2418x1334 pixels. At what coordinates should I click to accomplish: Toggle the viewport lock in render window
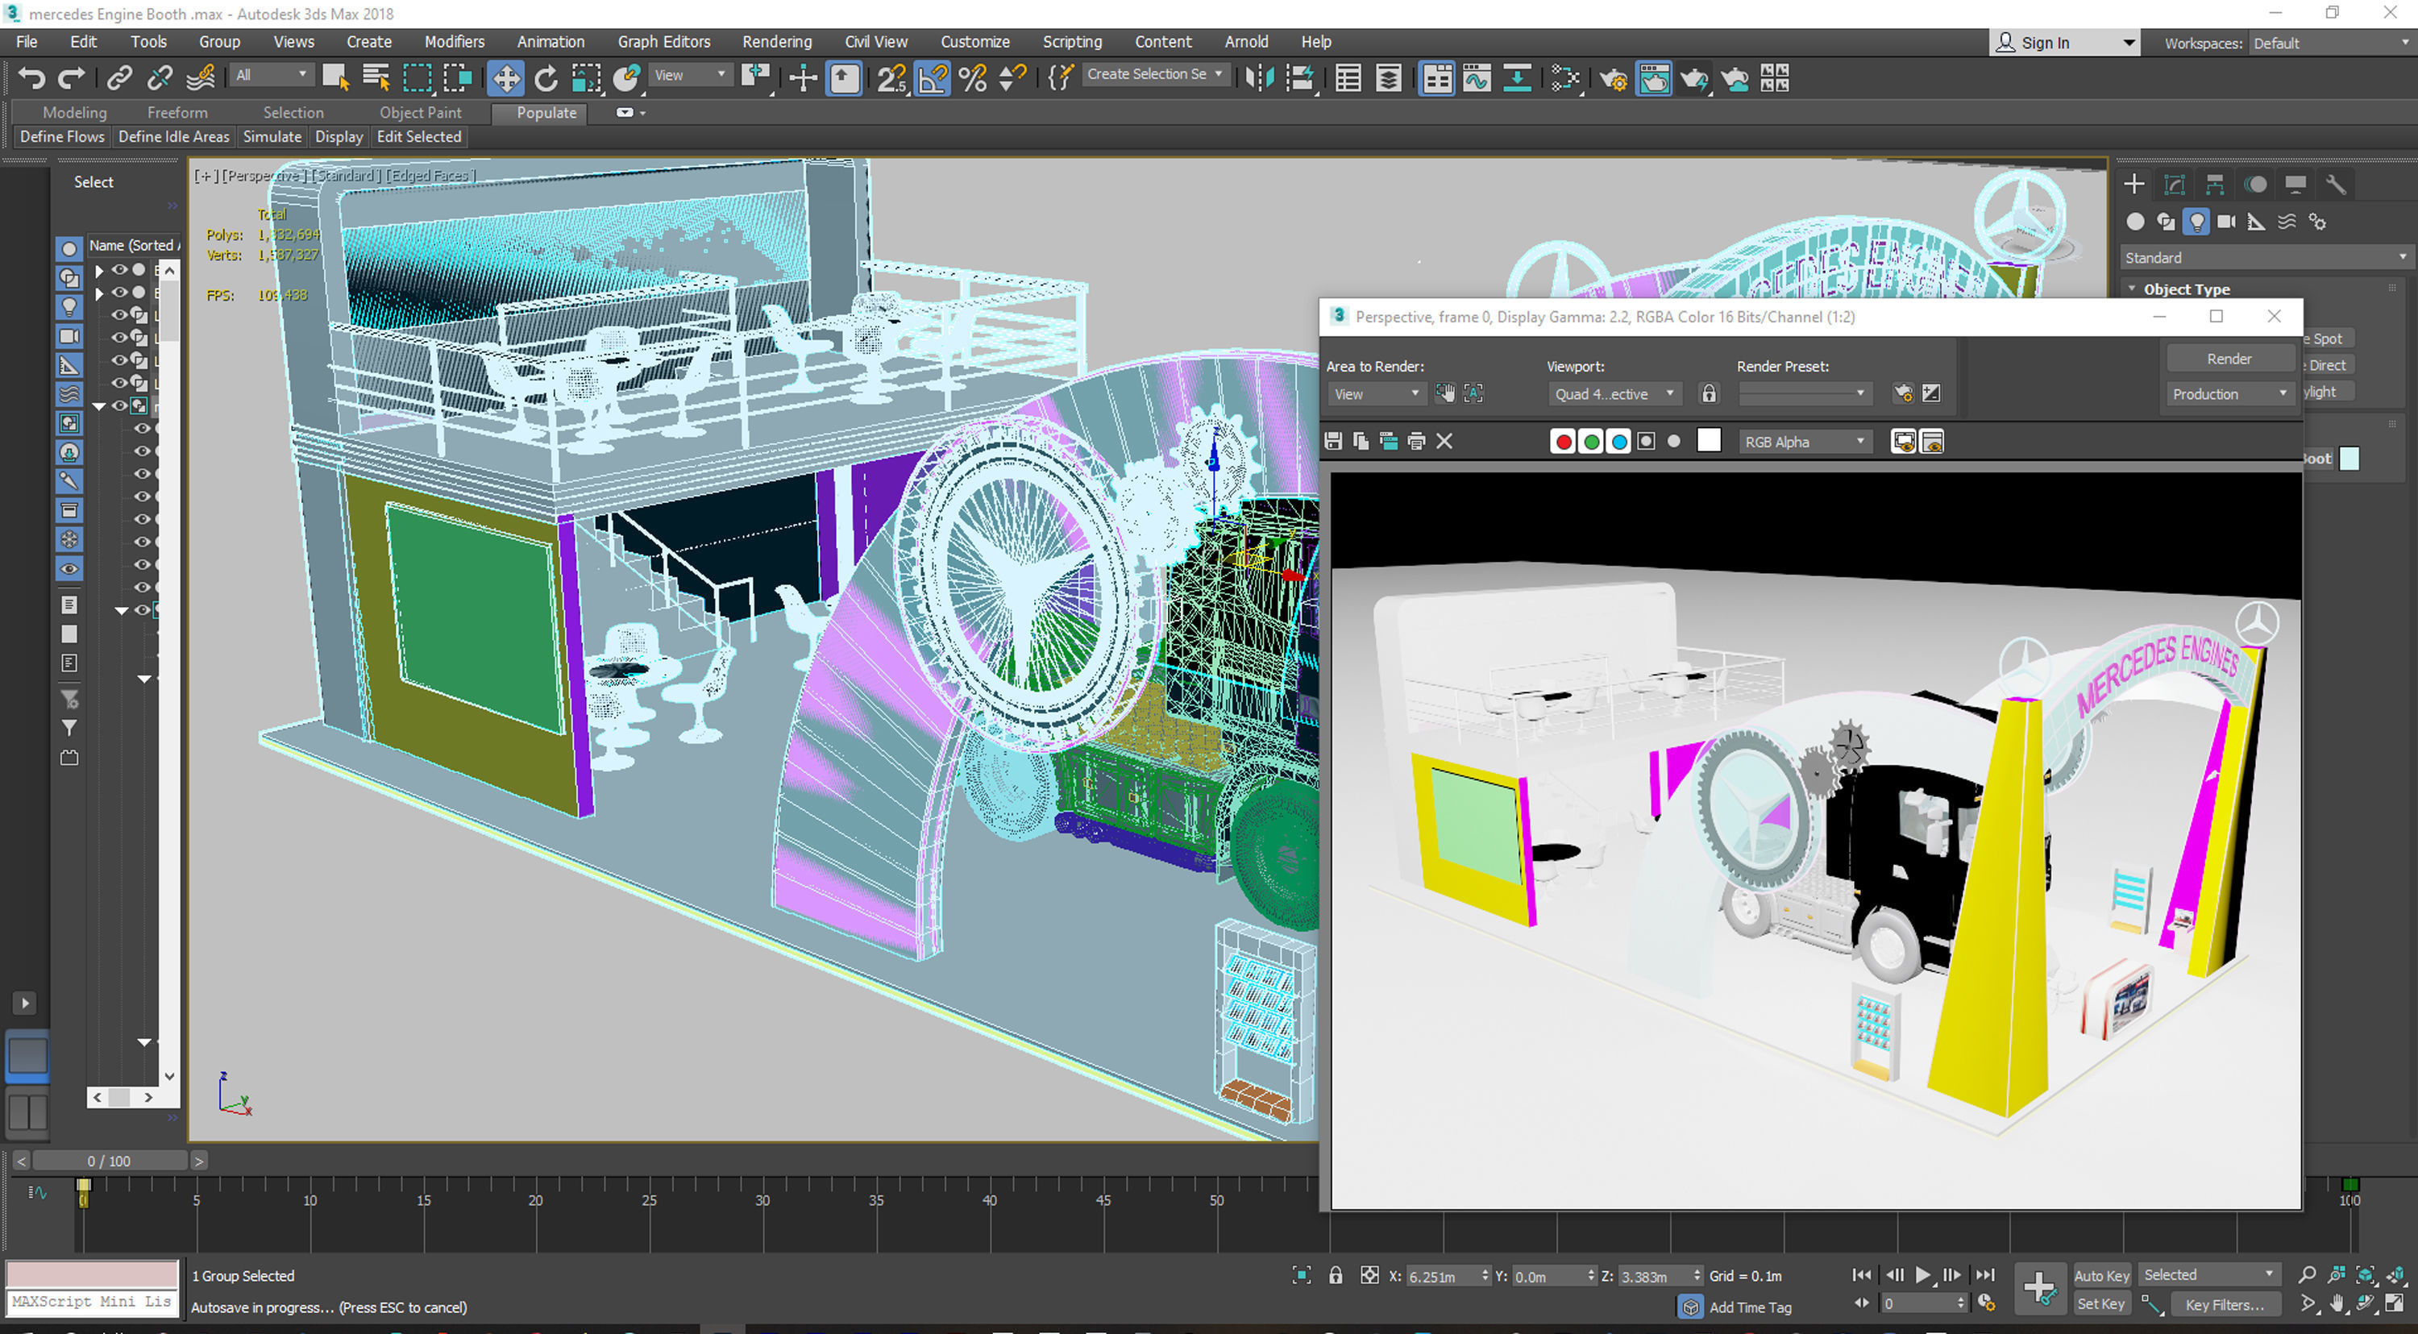[x=1709, y=393]
